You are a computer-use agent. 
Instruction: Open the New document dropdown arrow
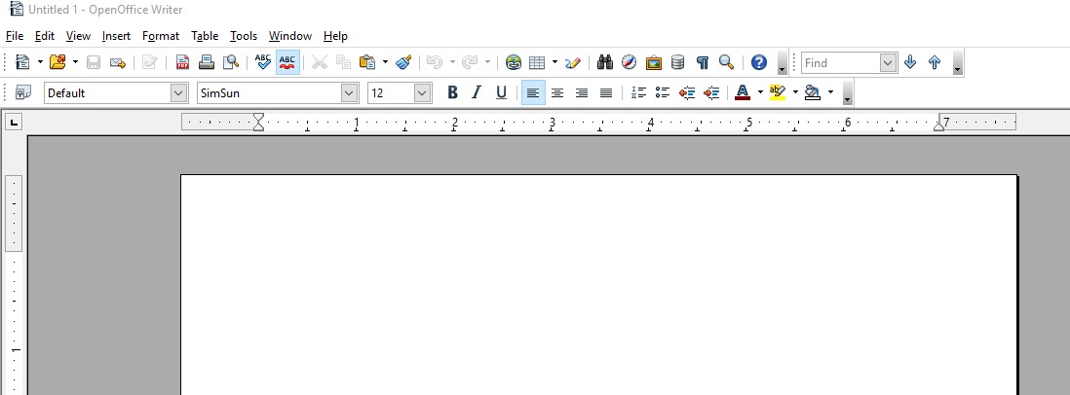coord(40,62)
